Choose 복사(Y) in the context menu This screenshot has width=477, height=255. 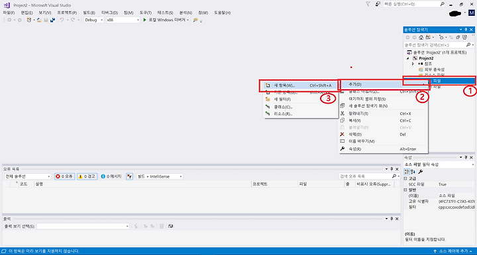point(384,121)
